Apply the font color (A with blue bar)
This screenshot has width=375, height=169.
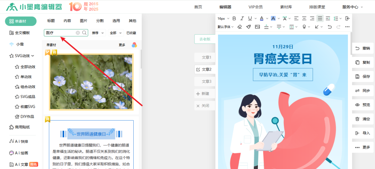point(261,18)
